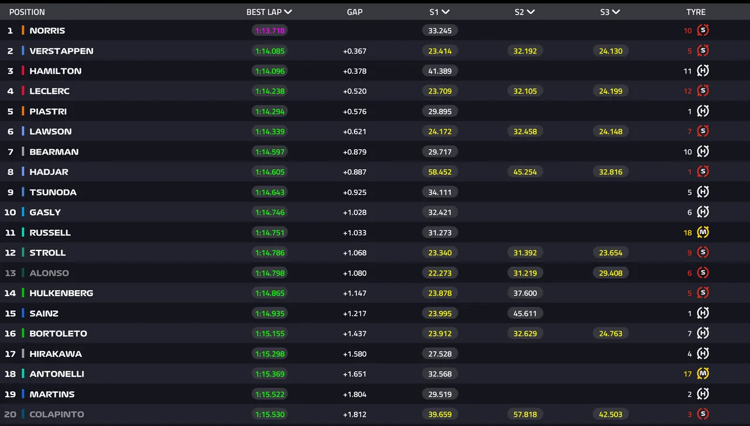Click Piastri's hard tyre icon

pos(703,111)
